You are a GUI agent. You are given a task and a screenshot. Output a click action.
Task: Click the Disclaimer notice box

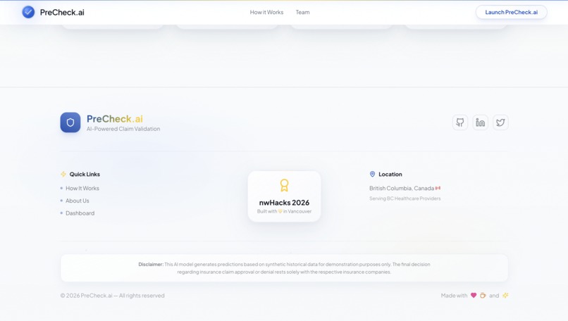point(285,267)
